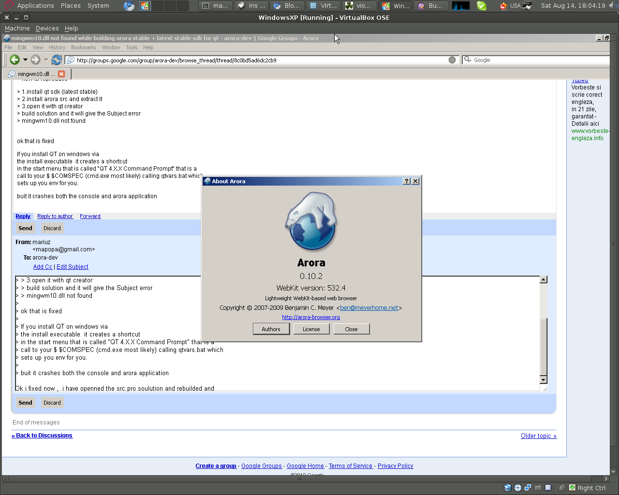619x495 pixels.
Task: Click the VirtualBox network status icon
Action: pos(528,488)
